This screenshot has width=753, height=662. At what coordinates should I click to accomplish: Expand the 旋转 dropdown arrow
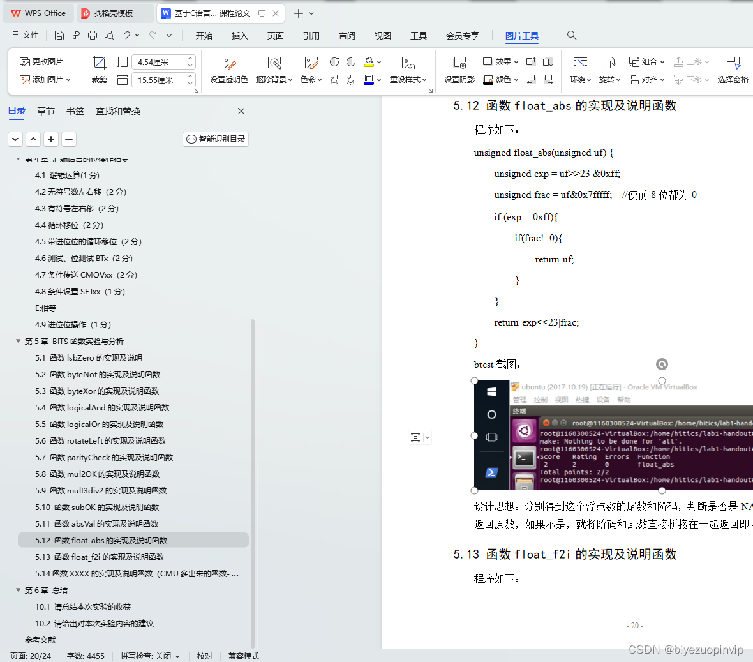pos(618,79)
